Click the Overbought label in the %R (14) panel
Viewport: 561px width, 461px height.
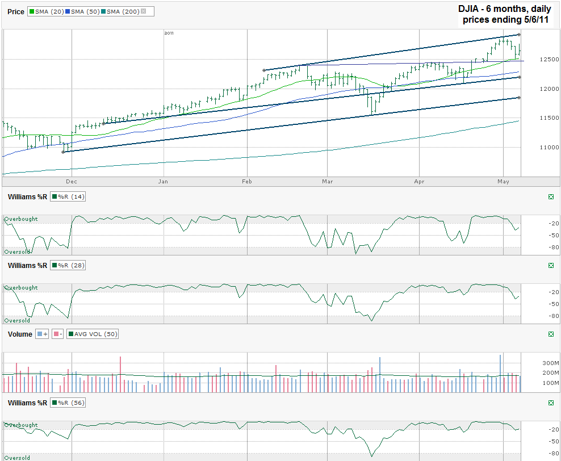pos(21,219)
